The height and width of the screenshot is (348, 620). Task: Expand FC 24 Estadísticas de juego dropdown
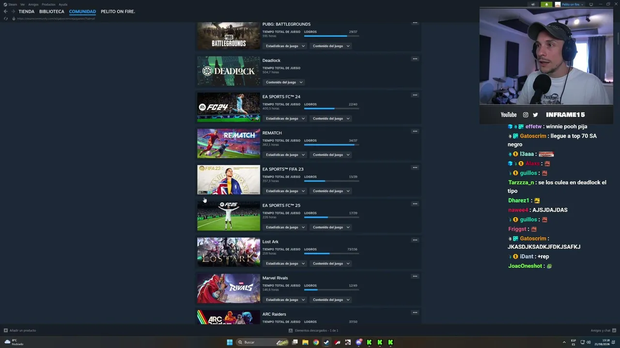coord(285,118)
